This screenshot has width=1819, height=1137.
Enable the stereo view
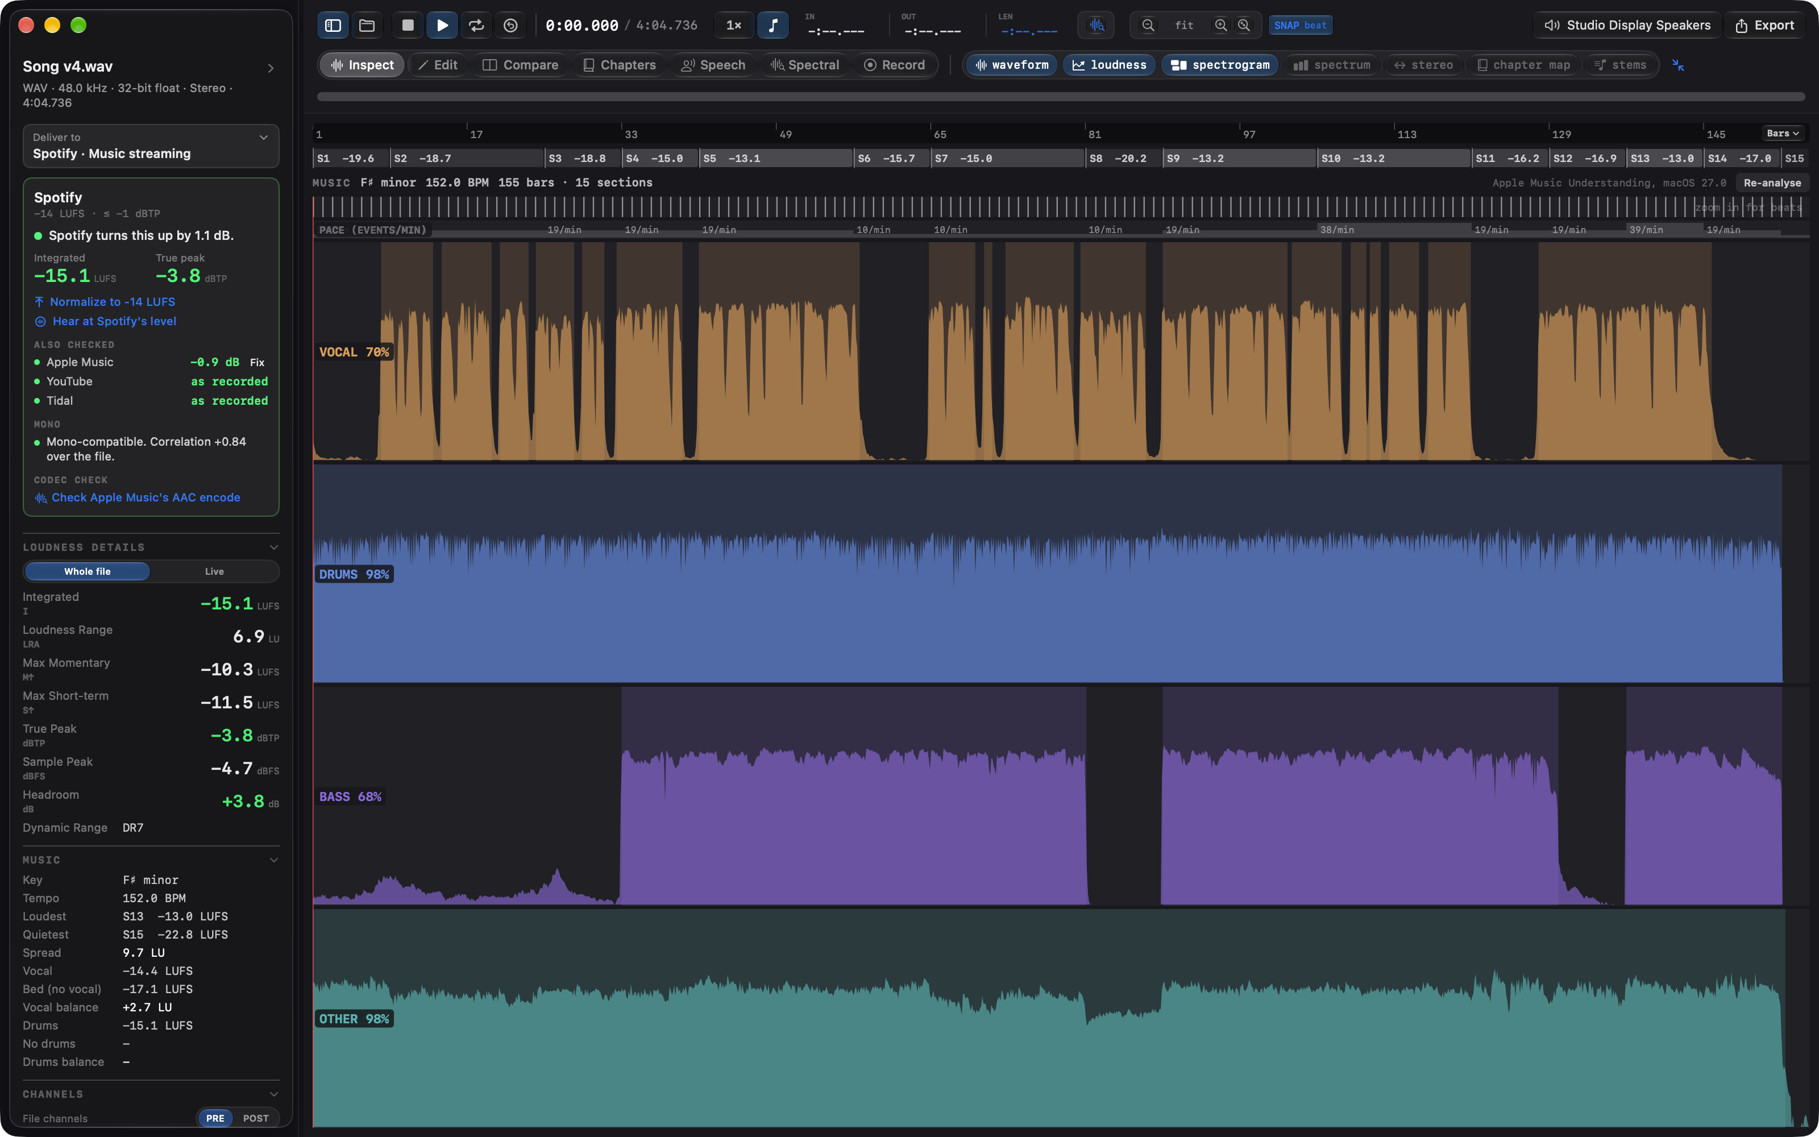1423,65
